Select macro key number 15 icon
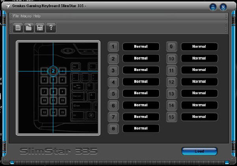The height and width of the screenshot is (166, 237). click(x=171, y=117)
